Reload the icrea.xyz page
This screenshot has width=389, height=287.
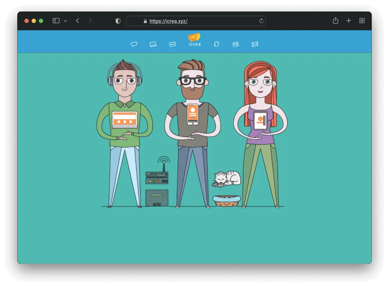tap(261, 21)
